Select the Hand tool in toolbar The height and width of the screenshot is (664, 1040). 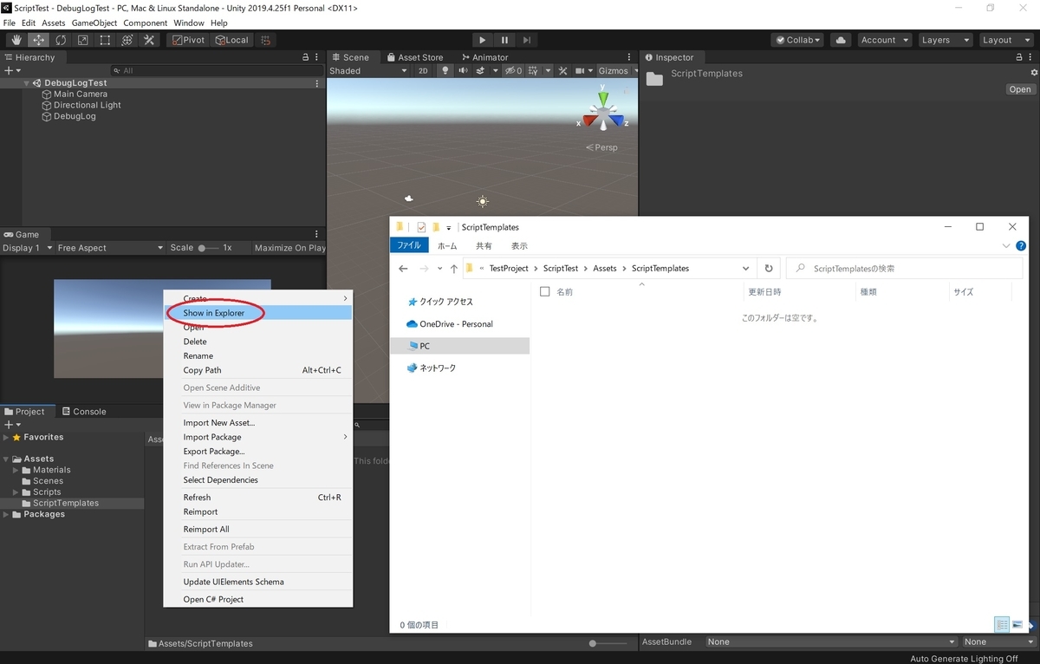[16, 40]
